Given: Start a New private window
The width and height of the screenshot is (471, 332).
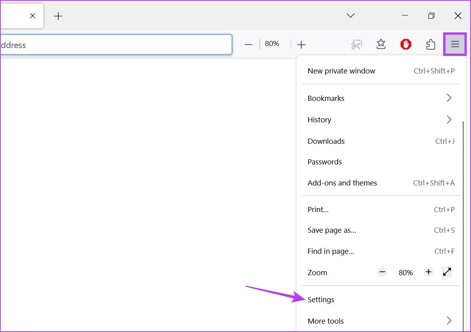Looking at the screenshot, I should pos(341,71).
